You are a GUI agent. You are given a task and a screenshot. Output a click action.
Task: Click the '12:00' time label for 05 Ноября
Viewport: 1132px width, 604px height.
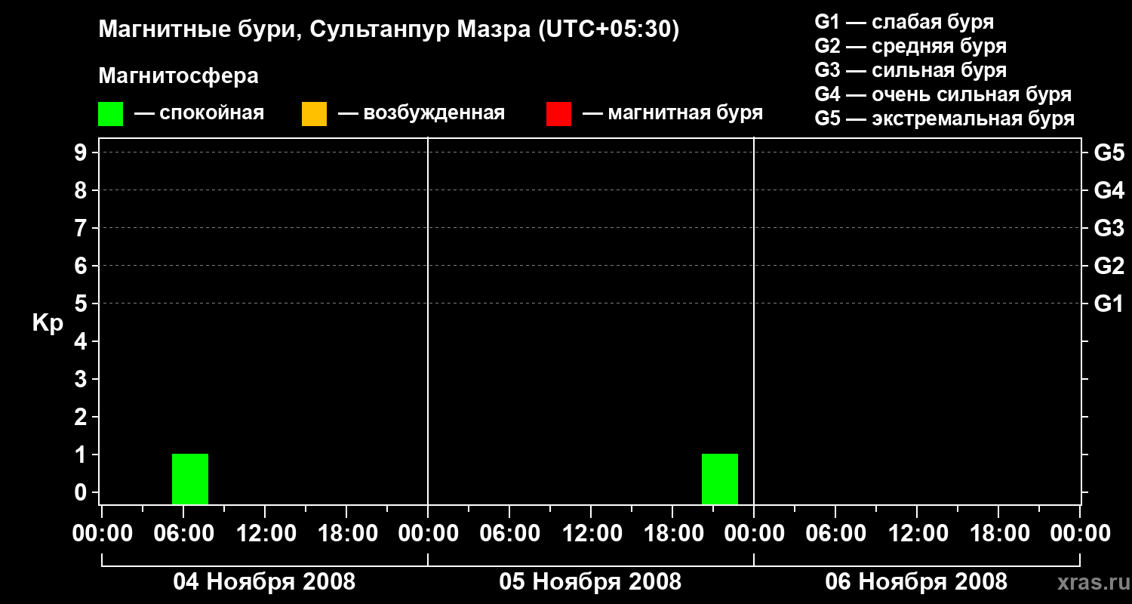[591, 533]
